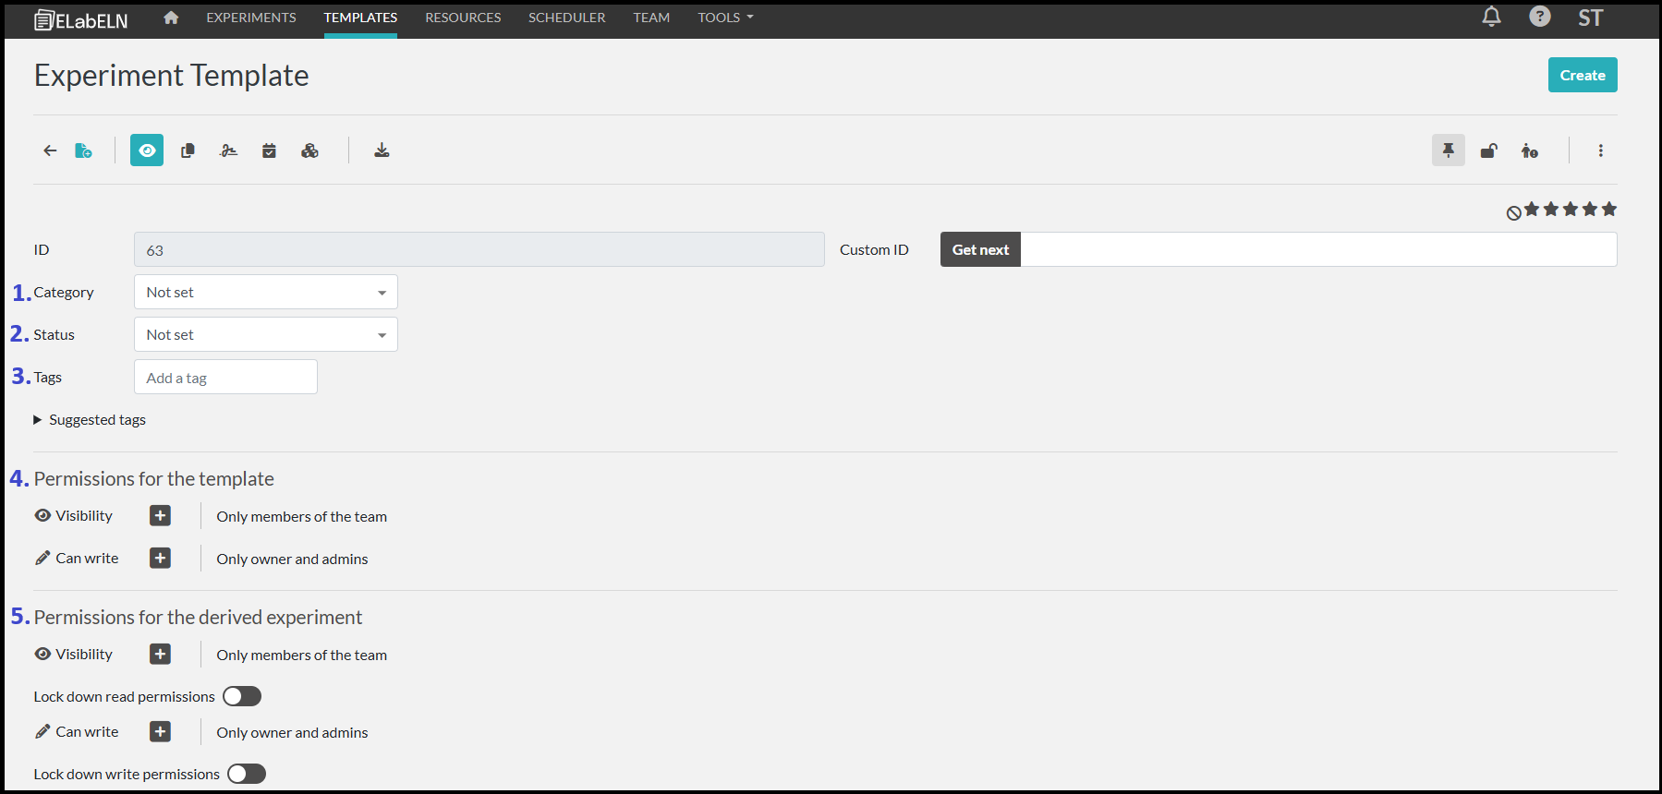Image resolution: width=1662 pixels, height=794 pixels.
Task: Click the download/export icon
Action: tap(382, 150)
